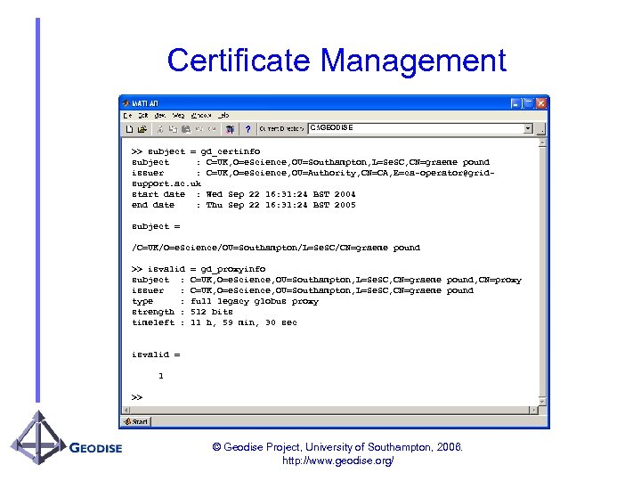
Task: Click the 'timeleft : 11 h, 59 min' line
Action: (215, 322)
